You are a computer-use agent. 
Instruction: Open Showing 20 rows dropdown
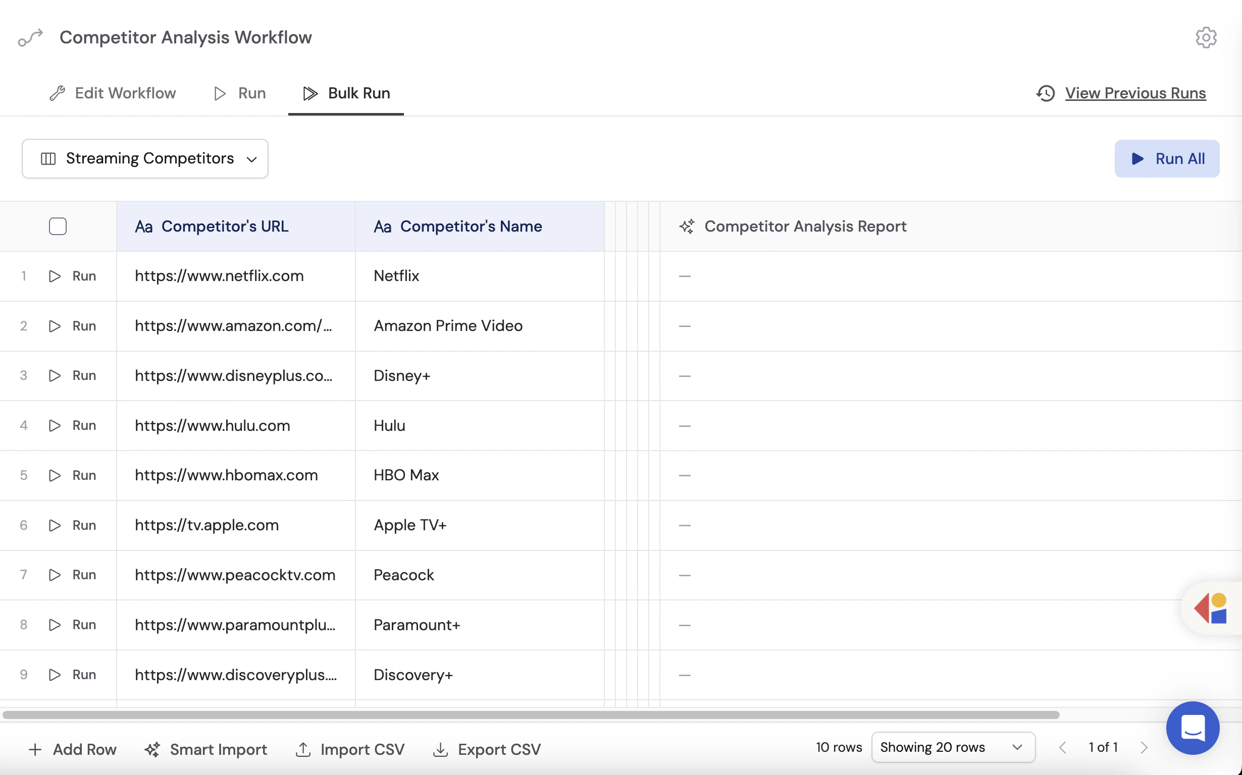click(x=953, y=747)
